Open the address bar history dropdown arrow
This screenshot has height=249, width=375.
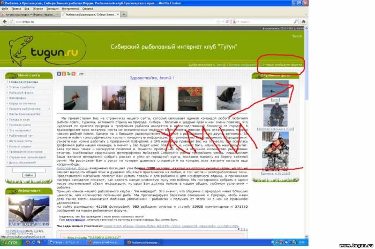(x=223, y=22)
